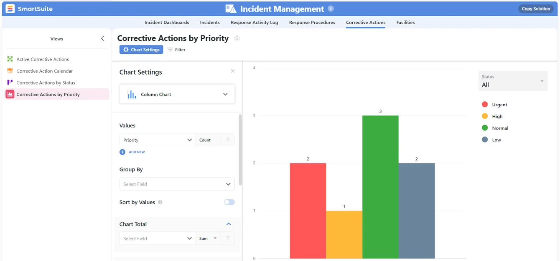This screenshot has height=261, width=560.
Task: Click the grid icon for Active Corrective Actions
Action: coord(10,59)
